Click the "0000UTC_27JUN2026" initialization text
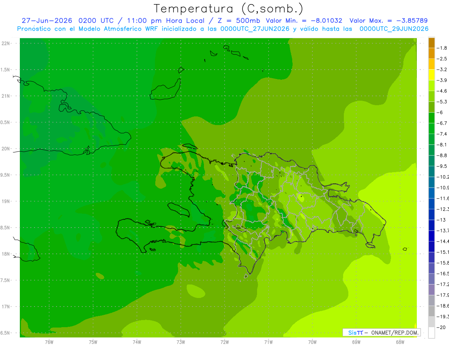Screen dimensions: 449x347 pyautogui.click(x=255, y=29)
